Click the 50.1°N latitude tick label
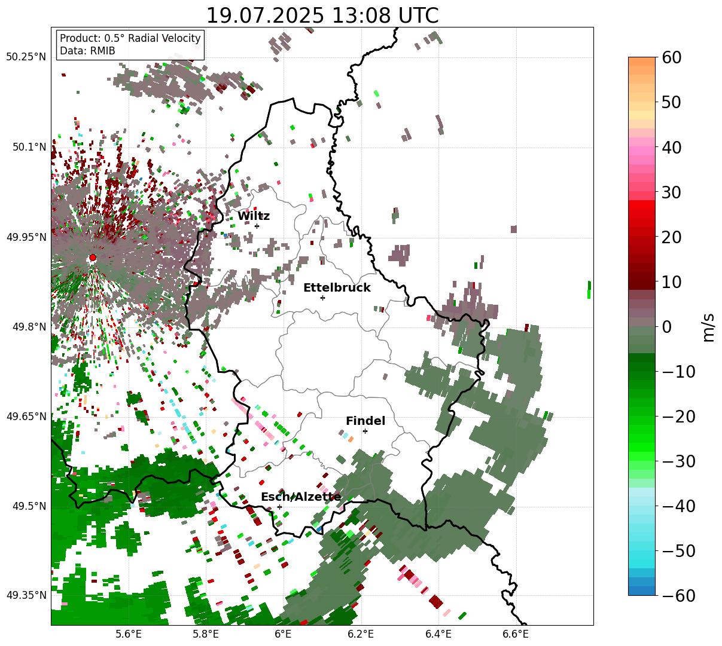This screenshot has width=722, height=646. pos(29,147)
